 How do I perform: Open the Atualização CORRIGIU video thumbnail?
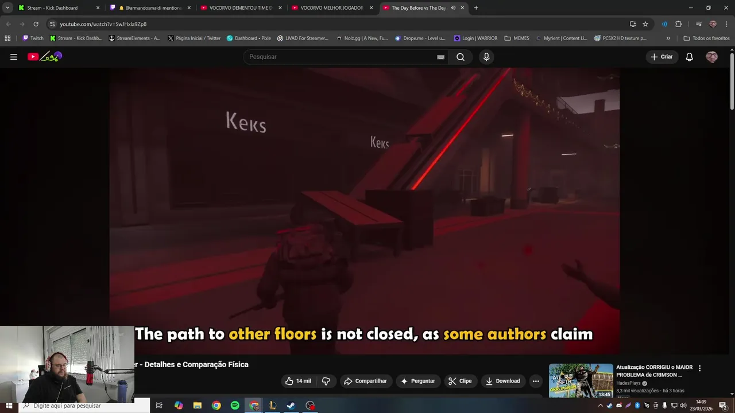tap(581, 380)
